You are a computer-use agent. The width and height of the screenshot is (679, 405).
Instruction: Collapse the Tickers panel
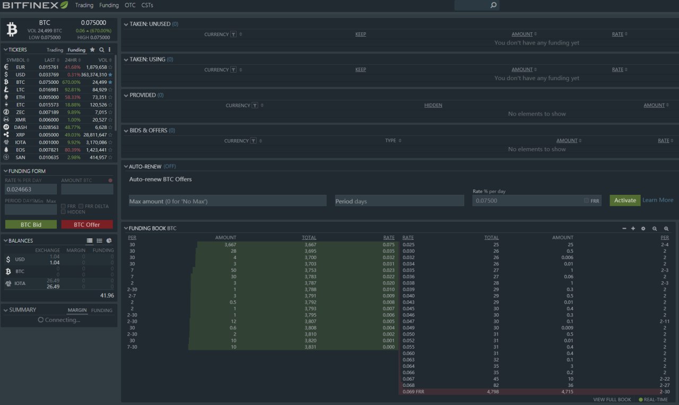(5, 50)
